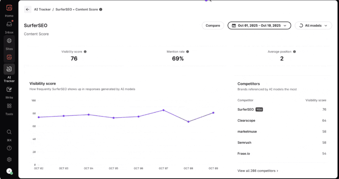
Task: Go back using the arrow button
Action: (x=27, y=10)
